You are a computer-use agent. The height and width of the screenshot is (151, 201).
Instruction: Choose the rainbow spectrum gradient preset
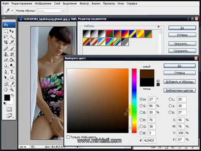point(109,42)
